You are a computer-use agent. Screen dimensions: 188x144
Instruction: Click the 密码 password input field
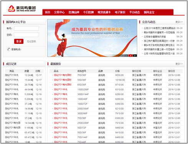[26, 35]
